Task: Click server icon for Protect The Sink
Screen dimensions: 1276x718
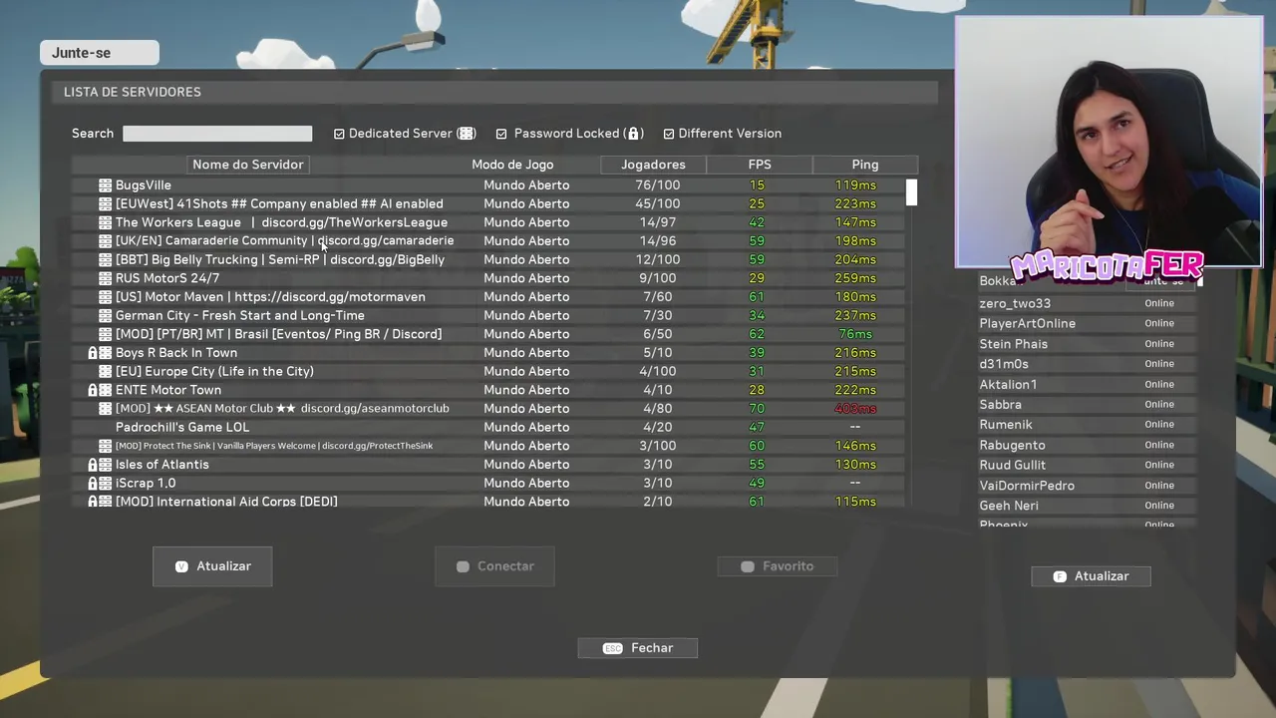Action: tap(105, 446)
